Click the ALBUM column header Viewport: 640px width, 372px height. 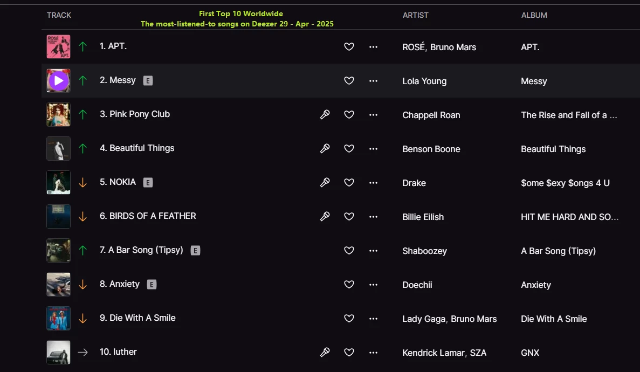(x=534, y=15)
